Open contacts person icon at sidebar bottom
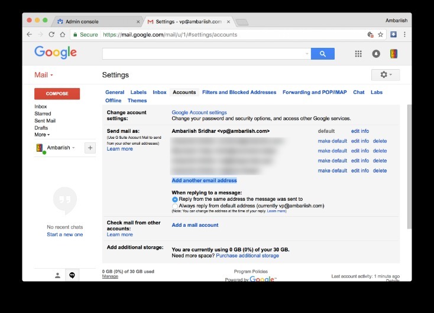This screenshot has height=313, width=434. tap(57, 275)
